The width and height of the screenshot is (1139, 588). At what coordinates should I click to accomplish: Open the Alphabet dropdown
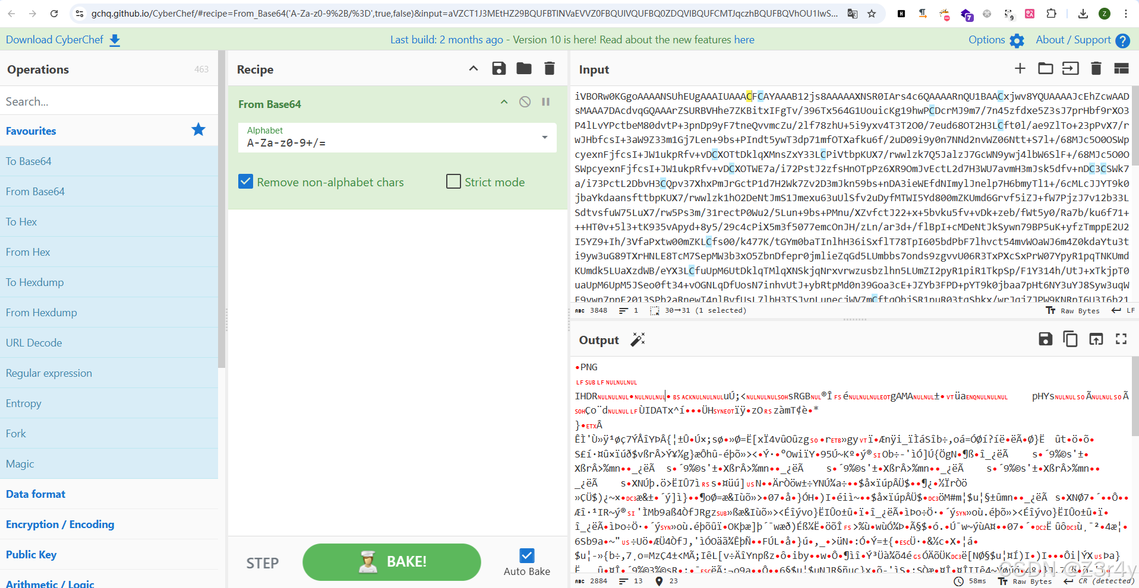tap(397, 138)
